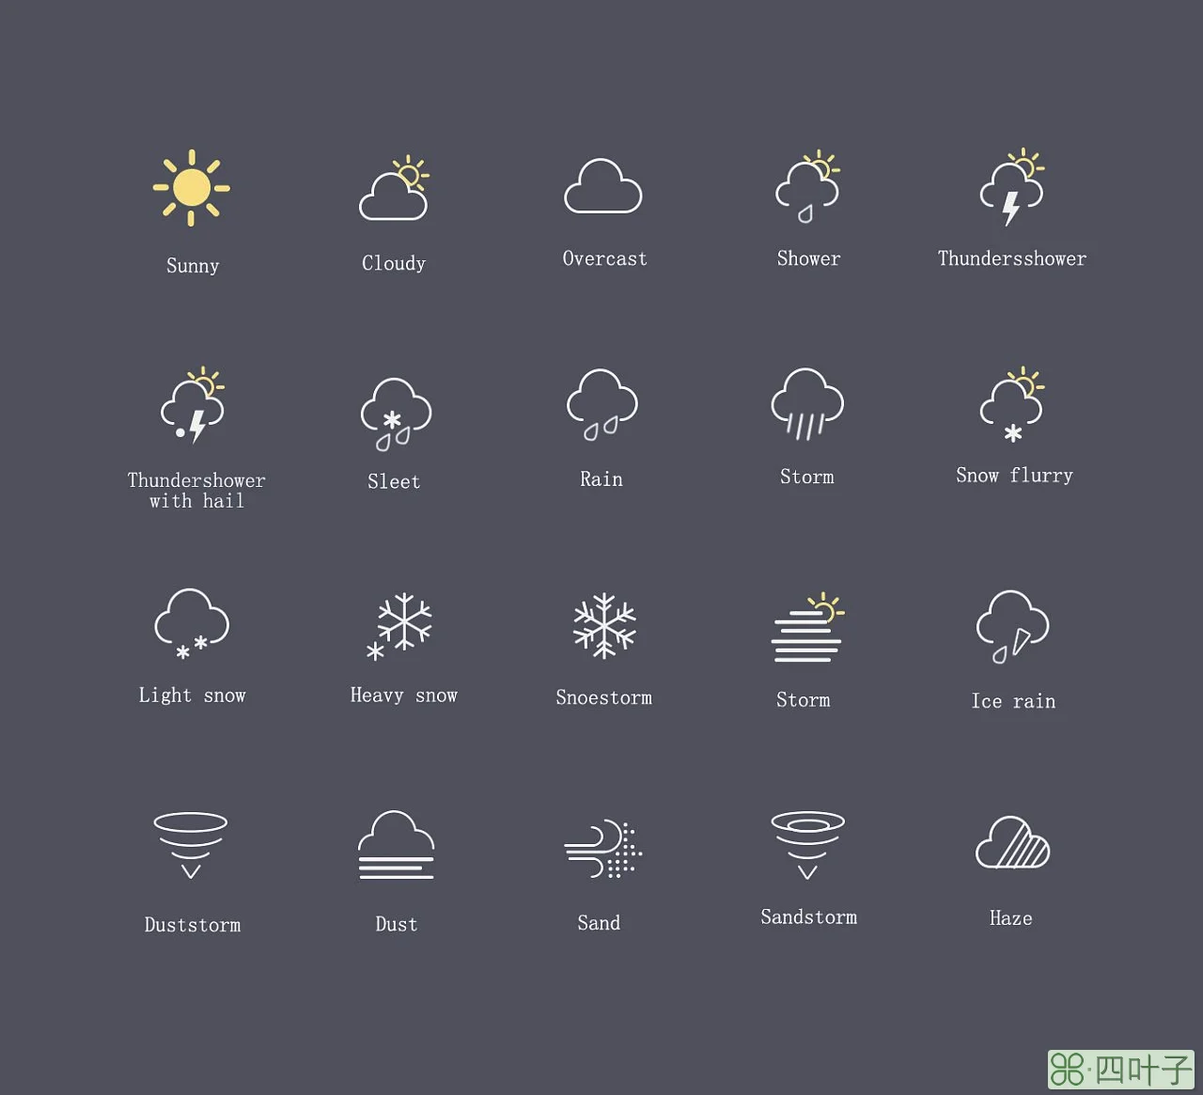Select the 'Dust' text label
1203x1095 pixels.
coord(397,924)
